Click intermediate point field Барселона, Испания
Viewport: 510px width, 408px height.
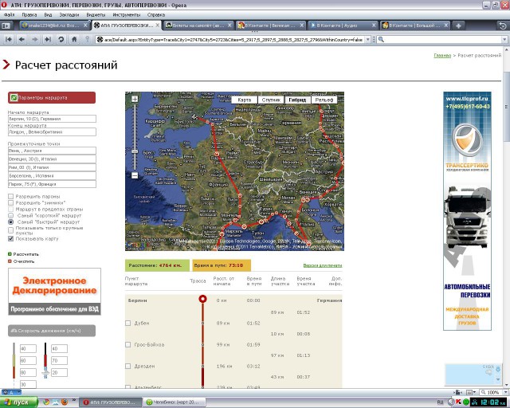pos(52,175)
